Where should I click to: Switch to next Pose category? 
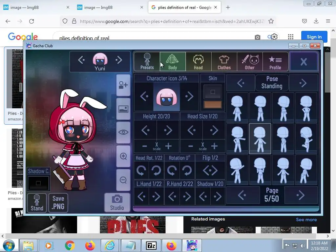pyautogui.click(x=303, y=83)
